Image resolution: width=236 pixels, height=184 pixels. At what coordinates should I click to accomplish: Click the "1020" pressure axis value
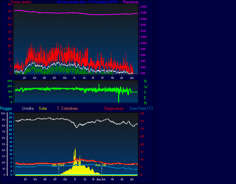pyautogui.click(x=144, y=19)
